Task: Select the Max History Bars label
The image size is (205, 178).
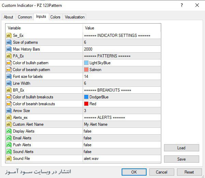Action: (26, 49)
